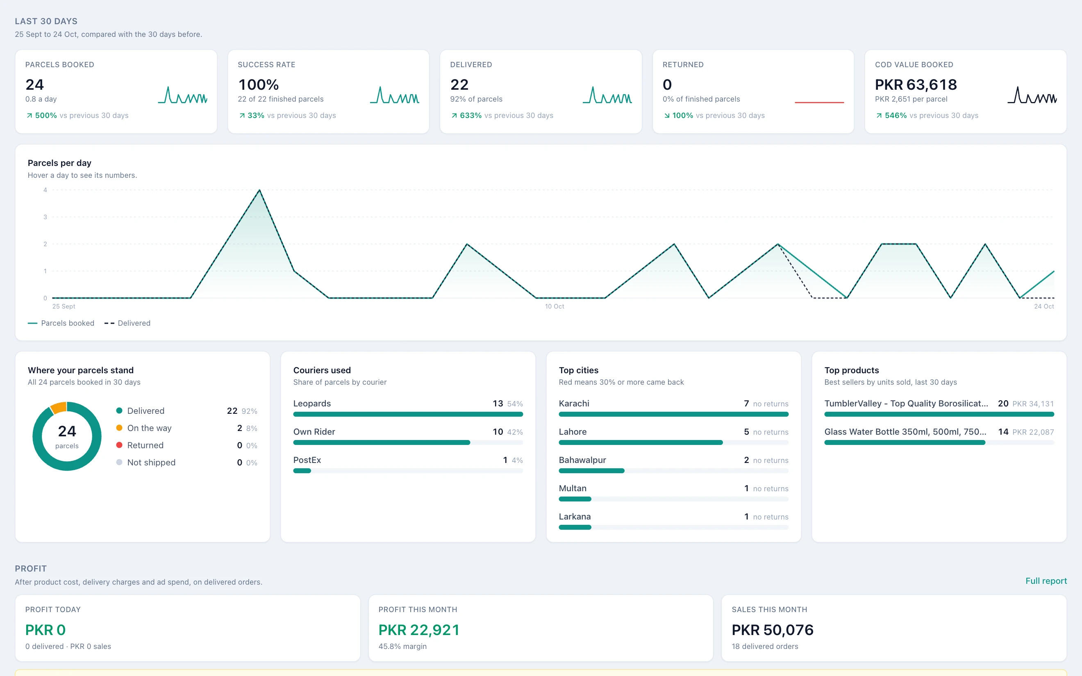Click the grey Not shipped dot
The height and width of the screenshot is (676, 1082).
119,462
